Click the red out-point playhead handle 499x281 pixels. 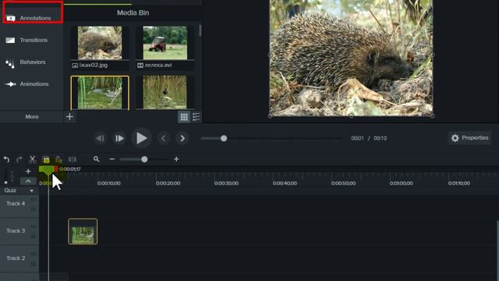56,169
